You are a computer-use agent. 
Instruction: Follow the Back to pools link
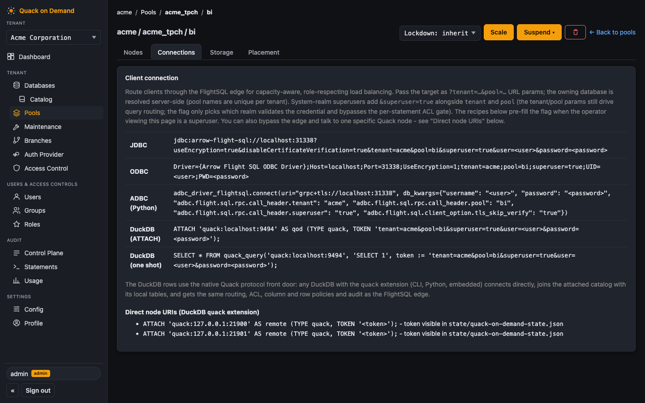point(612,32)
